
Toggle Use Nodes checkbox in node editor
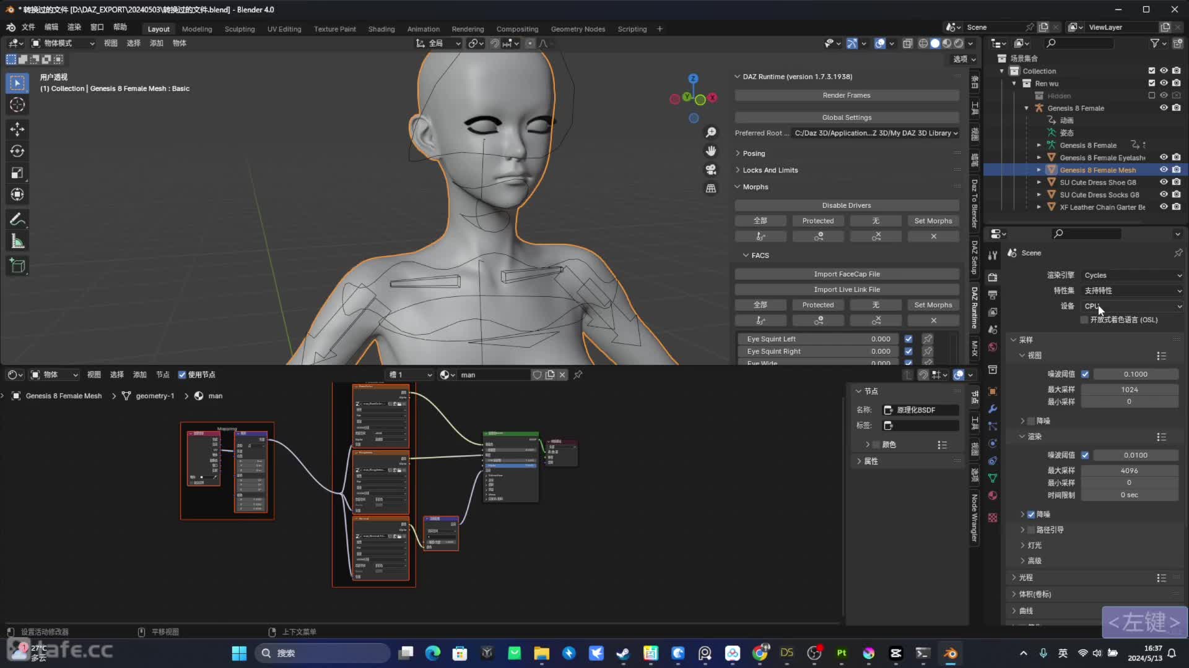coord(182,375)
